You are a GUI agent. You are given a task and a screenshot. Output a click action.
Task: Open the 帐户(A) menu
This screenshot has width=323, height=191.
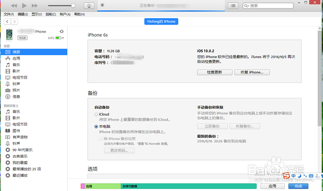[x=65, y=15]
